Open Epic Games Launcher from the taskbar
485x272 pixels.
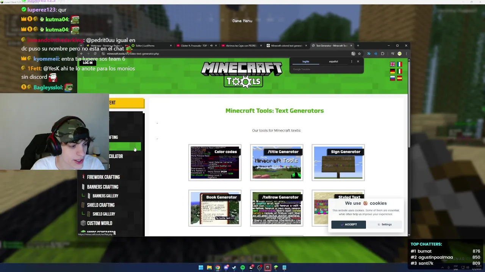268,267
